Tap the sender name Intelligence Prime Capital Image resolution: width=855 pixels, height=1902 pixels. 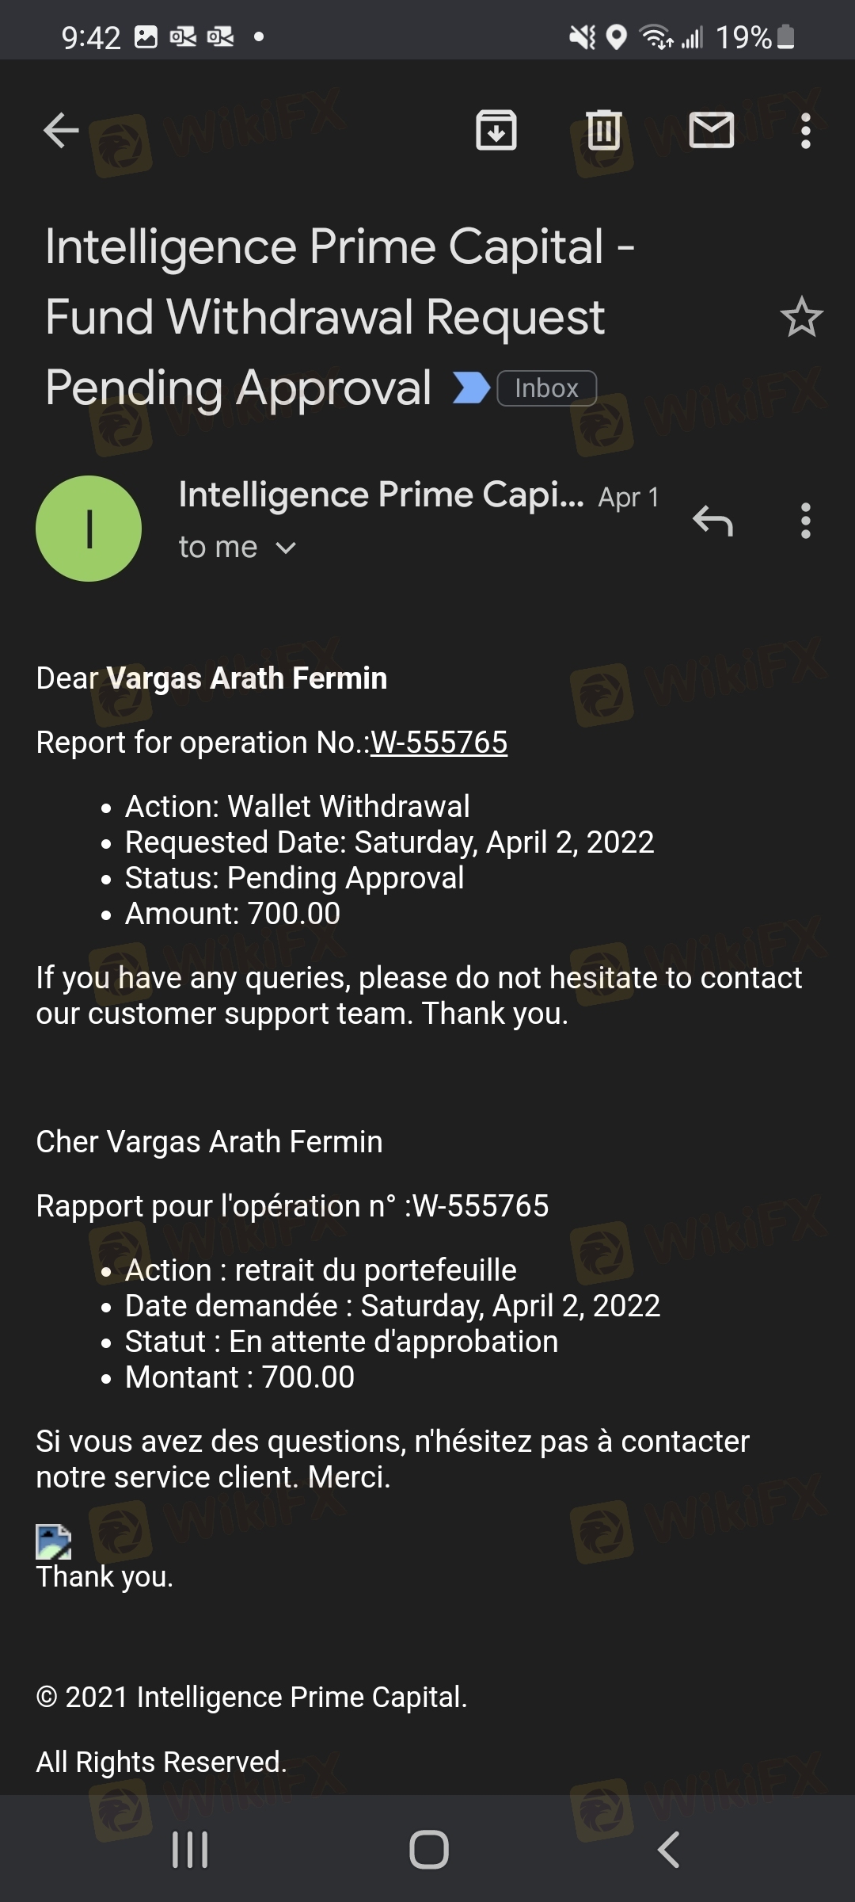[381, 495]
